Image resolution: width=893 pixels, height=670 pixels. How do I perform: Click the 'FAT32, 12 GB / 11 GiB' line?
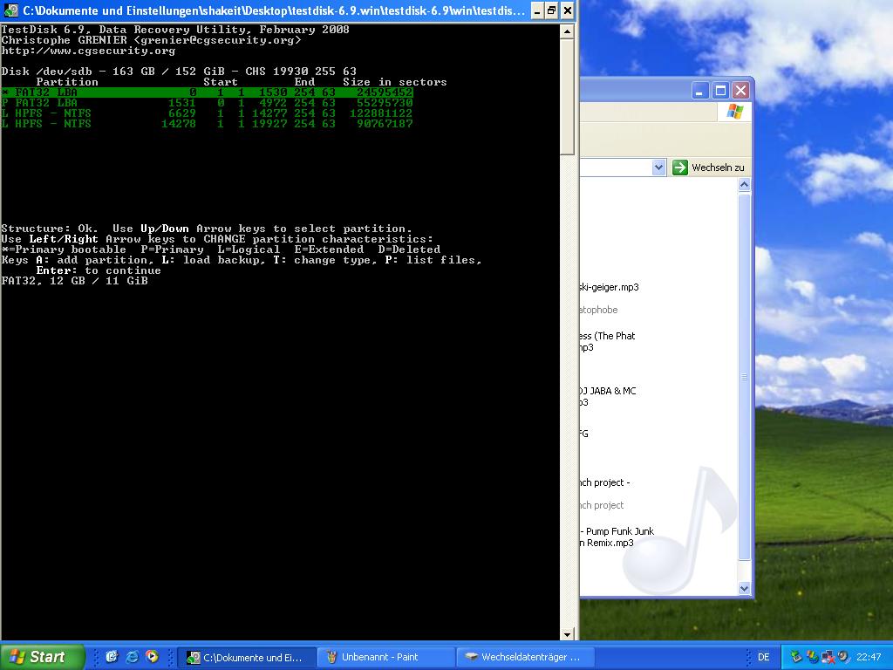coord(75,281)
